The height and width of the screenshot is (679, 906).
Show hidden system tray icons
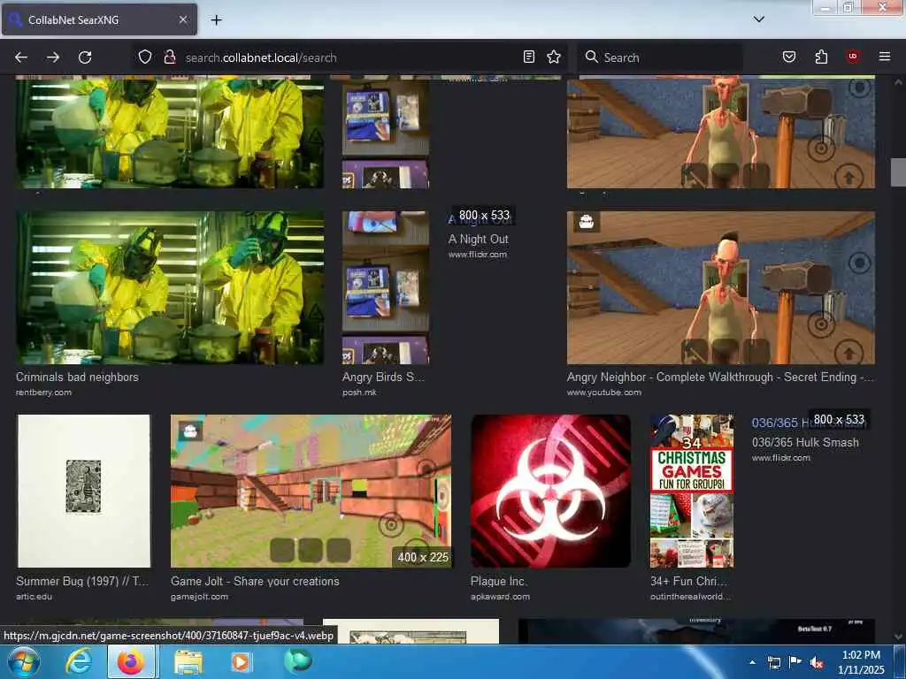tap(752, 662)
